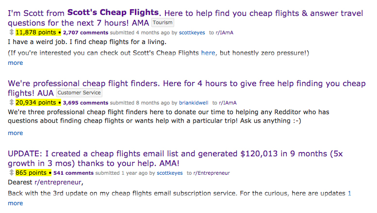This screenshot has height=213, width=377.
Task: Expand the third post with more
Action: 16,203
